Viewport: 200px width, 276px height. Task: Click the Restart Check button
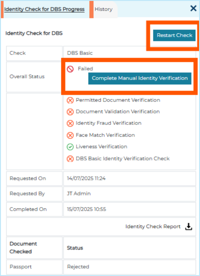[174, 35]
